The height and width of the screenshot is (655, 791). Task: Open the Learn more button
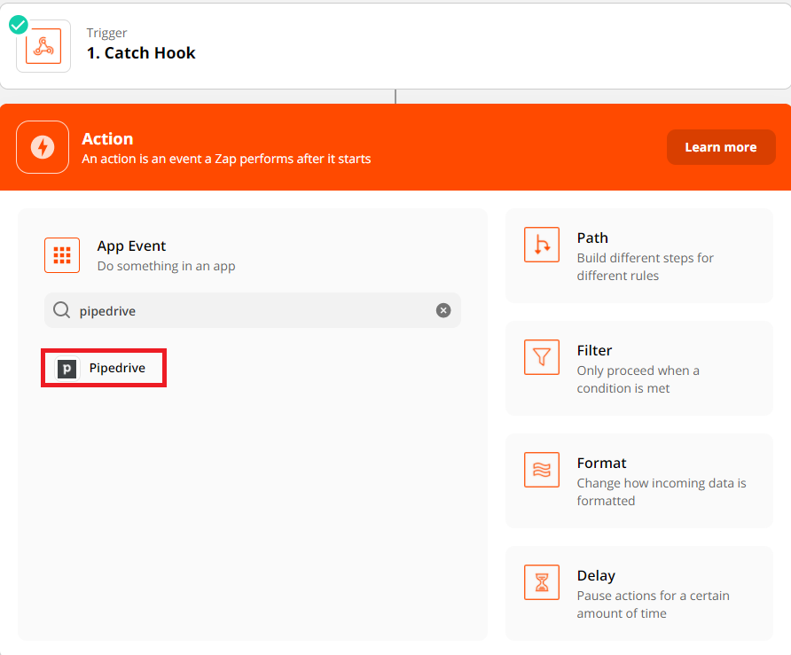point(721,147)
